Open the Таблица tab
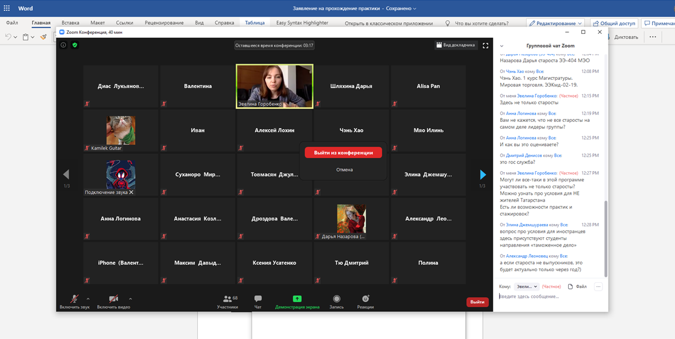The height and width of the screenshot is (339, 675). click(x=255, y=23)
